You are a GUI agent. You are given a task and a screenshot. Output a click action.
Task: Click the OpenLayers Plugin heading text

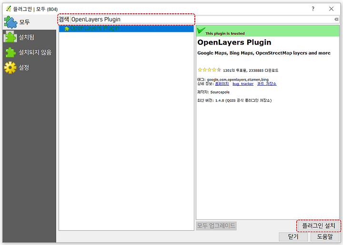point(234,42)
